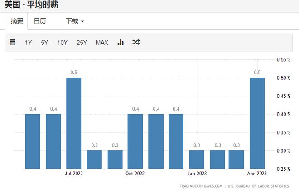The height and width of the screenshot is (189, 299).
Task: Click the 美国 - 平均时薪 heading
Action: [x=31, y=5]
